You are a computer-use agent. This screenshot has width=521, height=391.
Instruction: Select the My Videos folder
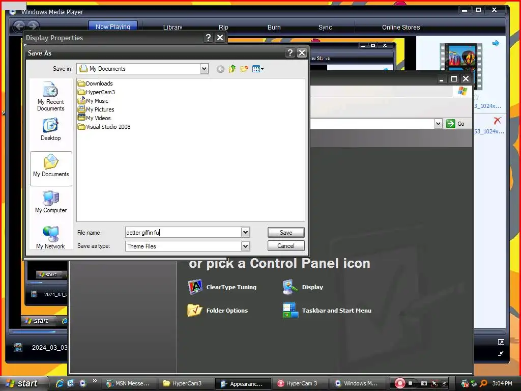coord(94,118)
